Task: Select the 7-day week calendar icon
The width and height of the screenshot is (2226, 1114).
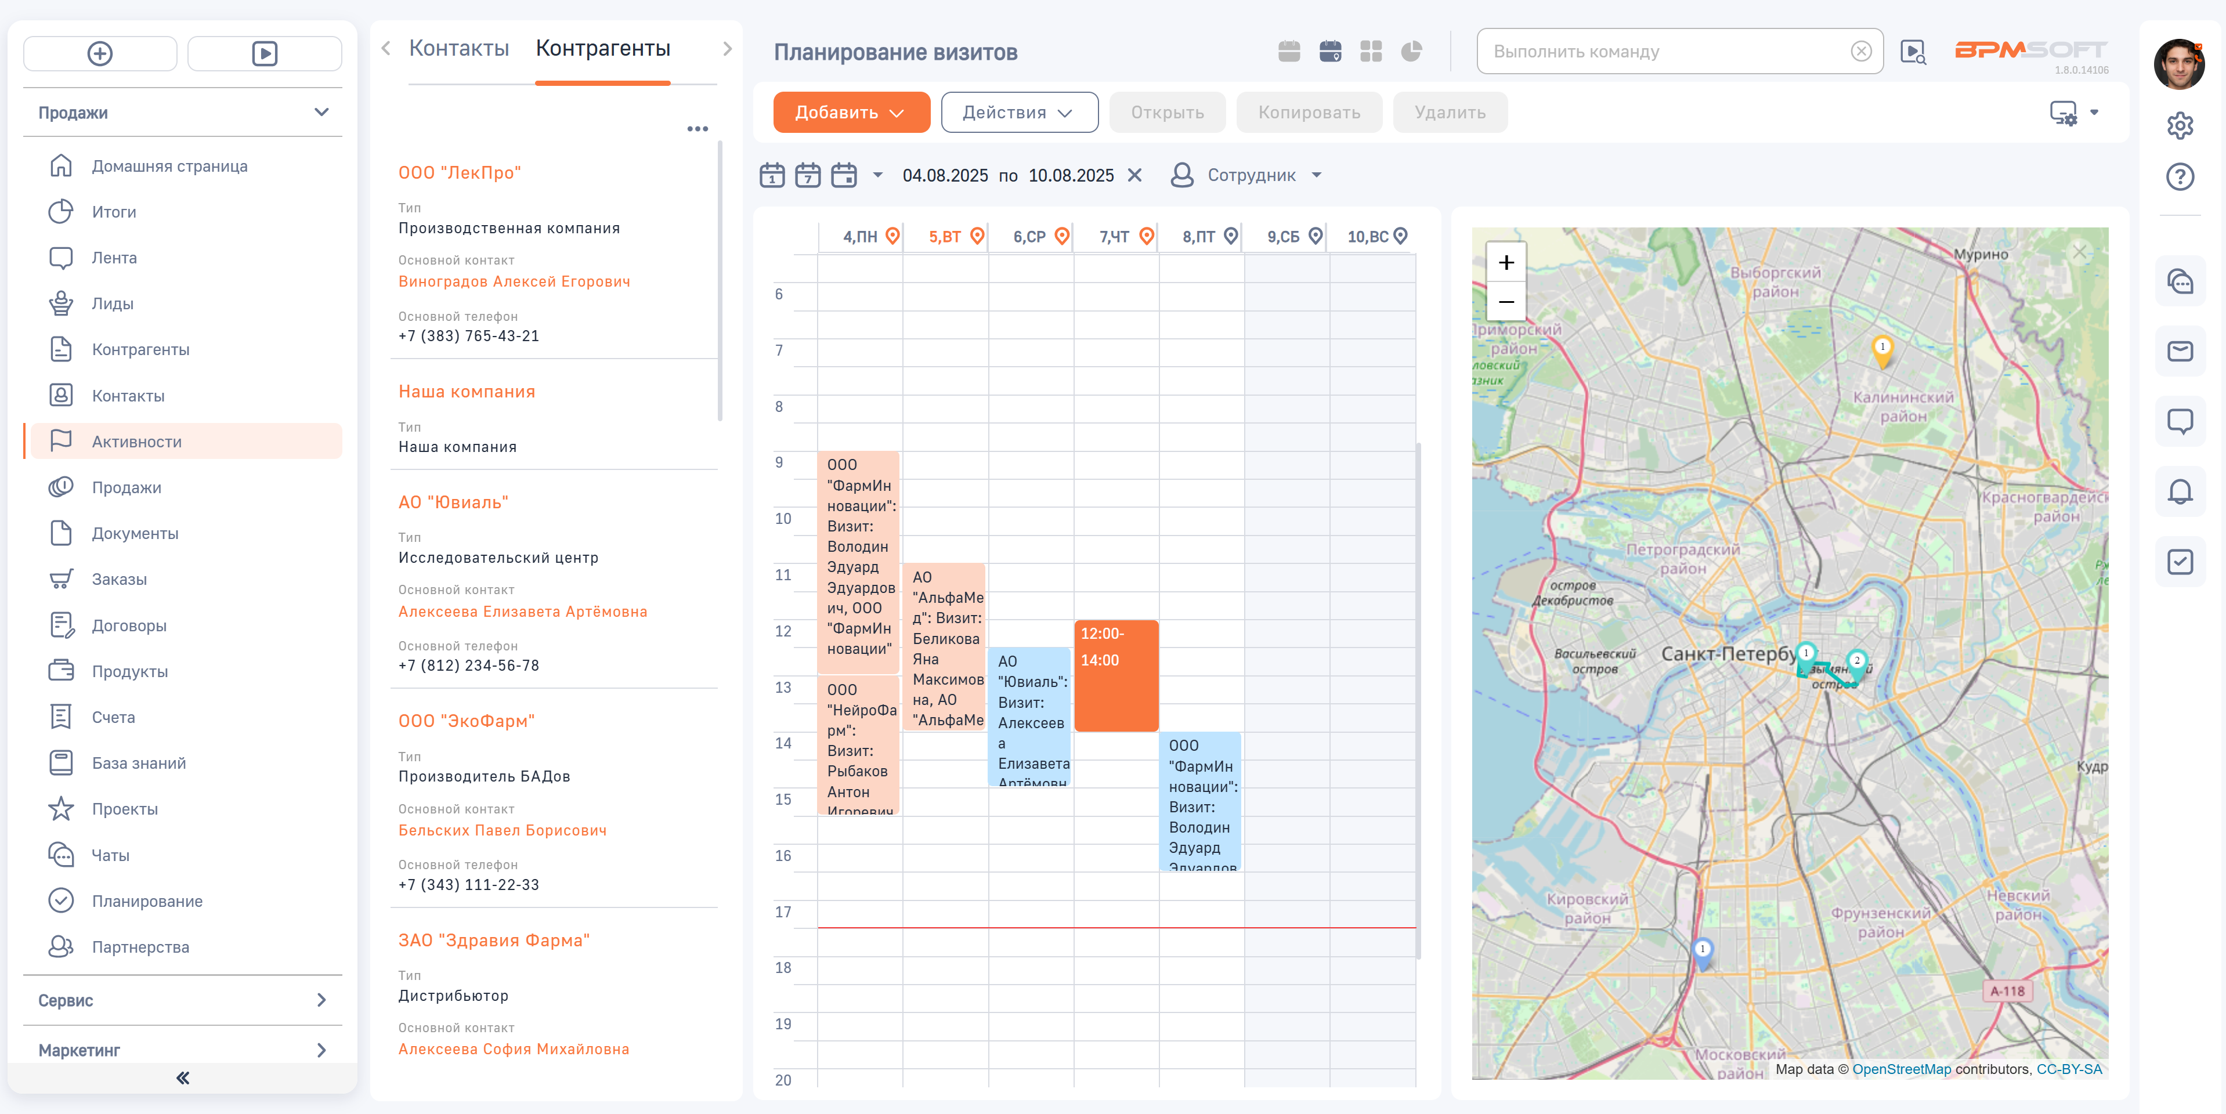Action: pyautogui.click(x=807, y=175)
